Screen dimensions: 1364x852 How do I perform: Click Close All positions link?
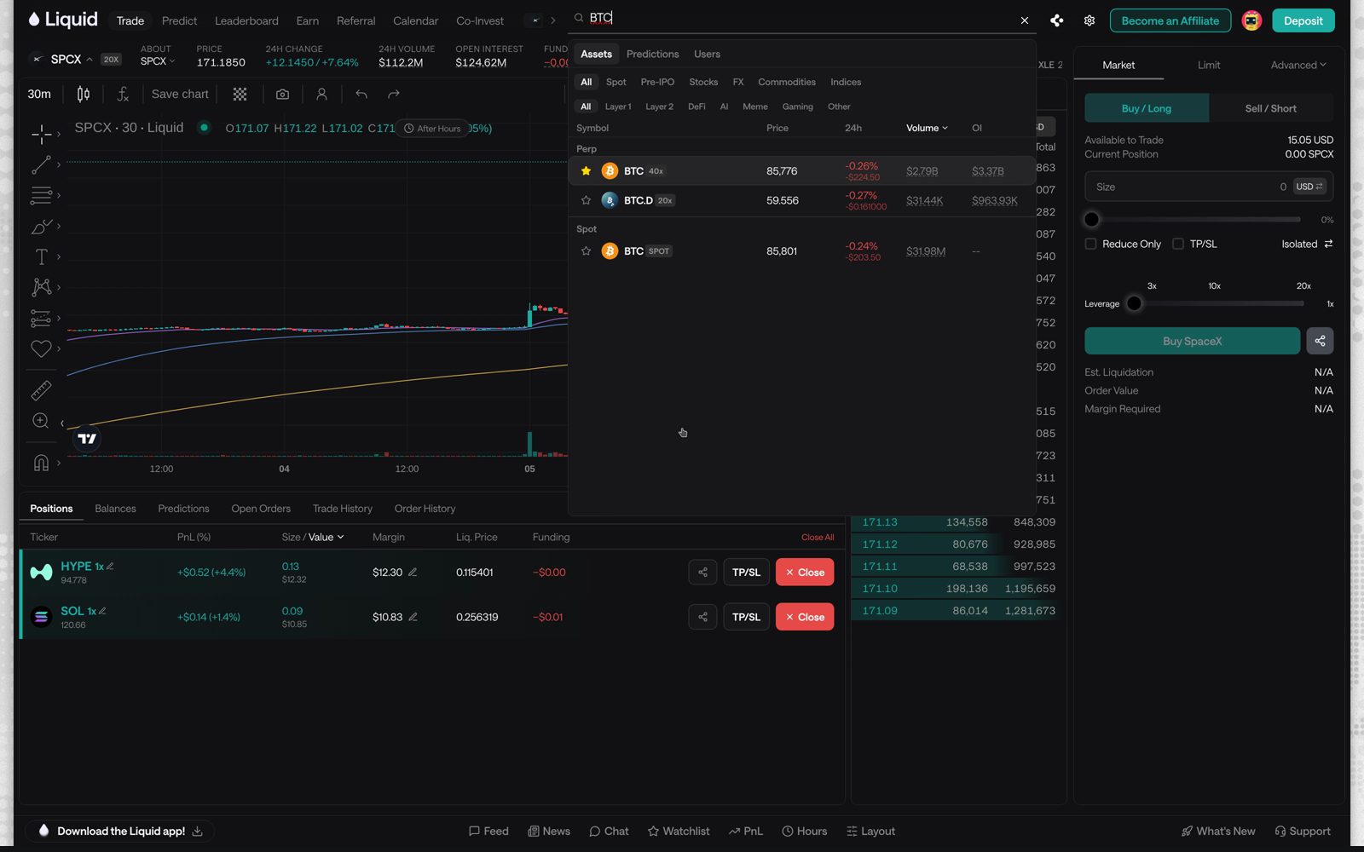pyautogui.click(x=818, y=537)
